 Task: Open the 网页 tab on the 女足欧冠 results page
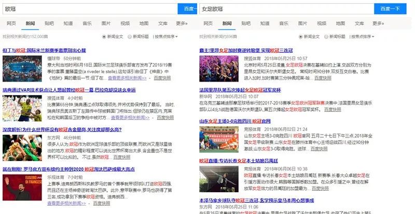(x=208, y=23)
